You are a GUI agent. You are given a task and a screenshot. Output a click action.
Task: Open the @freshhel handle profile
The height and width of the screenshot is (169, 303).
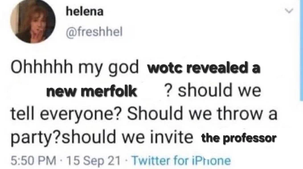[94, 32]
